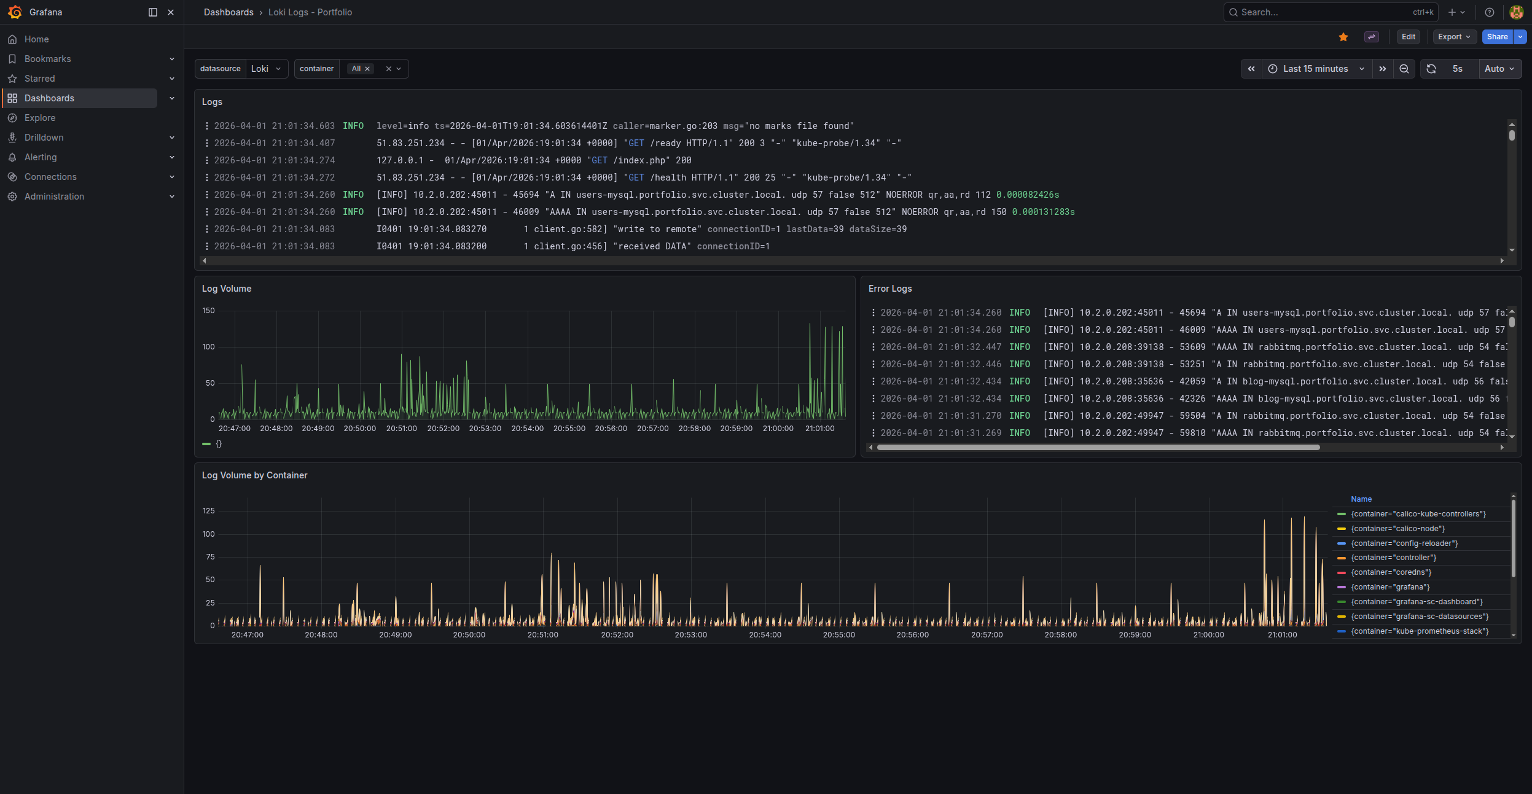Image resolution: width=1532 pixels, height=794 pixels.
Task: Click the grafana container color swatch in legend
Action: tap(1341, 587)
